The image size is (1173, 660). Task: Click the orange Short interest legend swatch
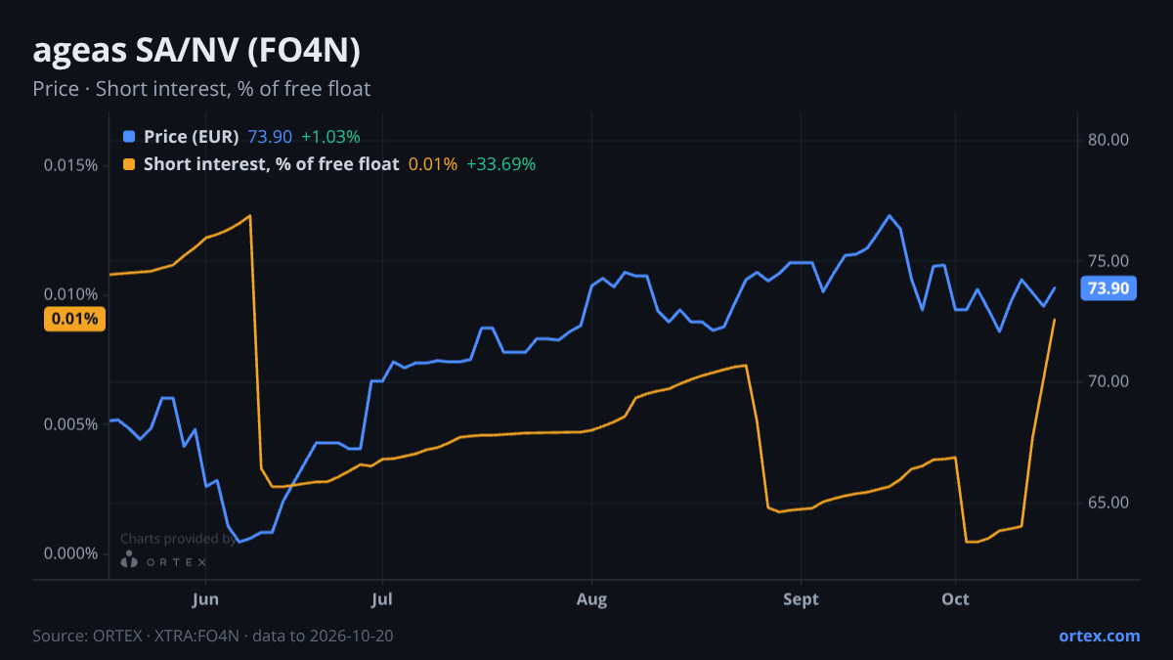[x=129, y=164]
